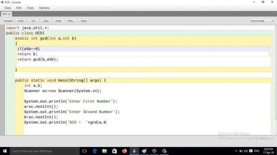Click the 'return gcd(b,a%b);' line
This screenshot has width=277, height=155.
click(38, 59)
